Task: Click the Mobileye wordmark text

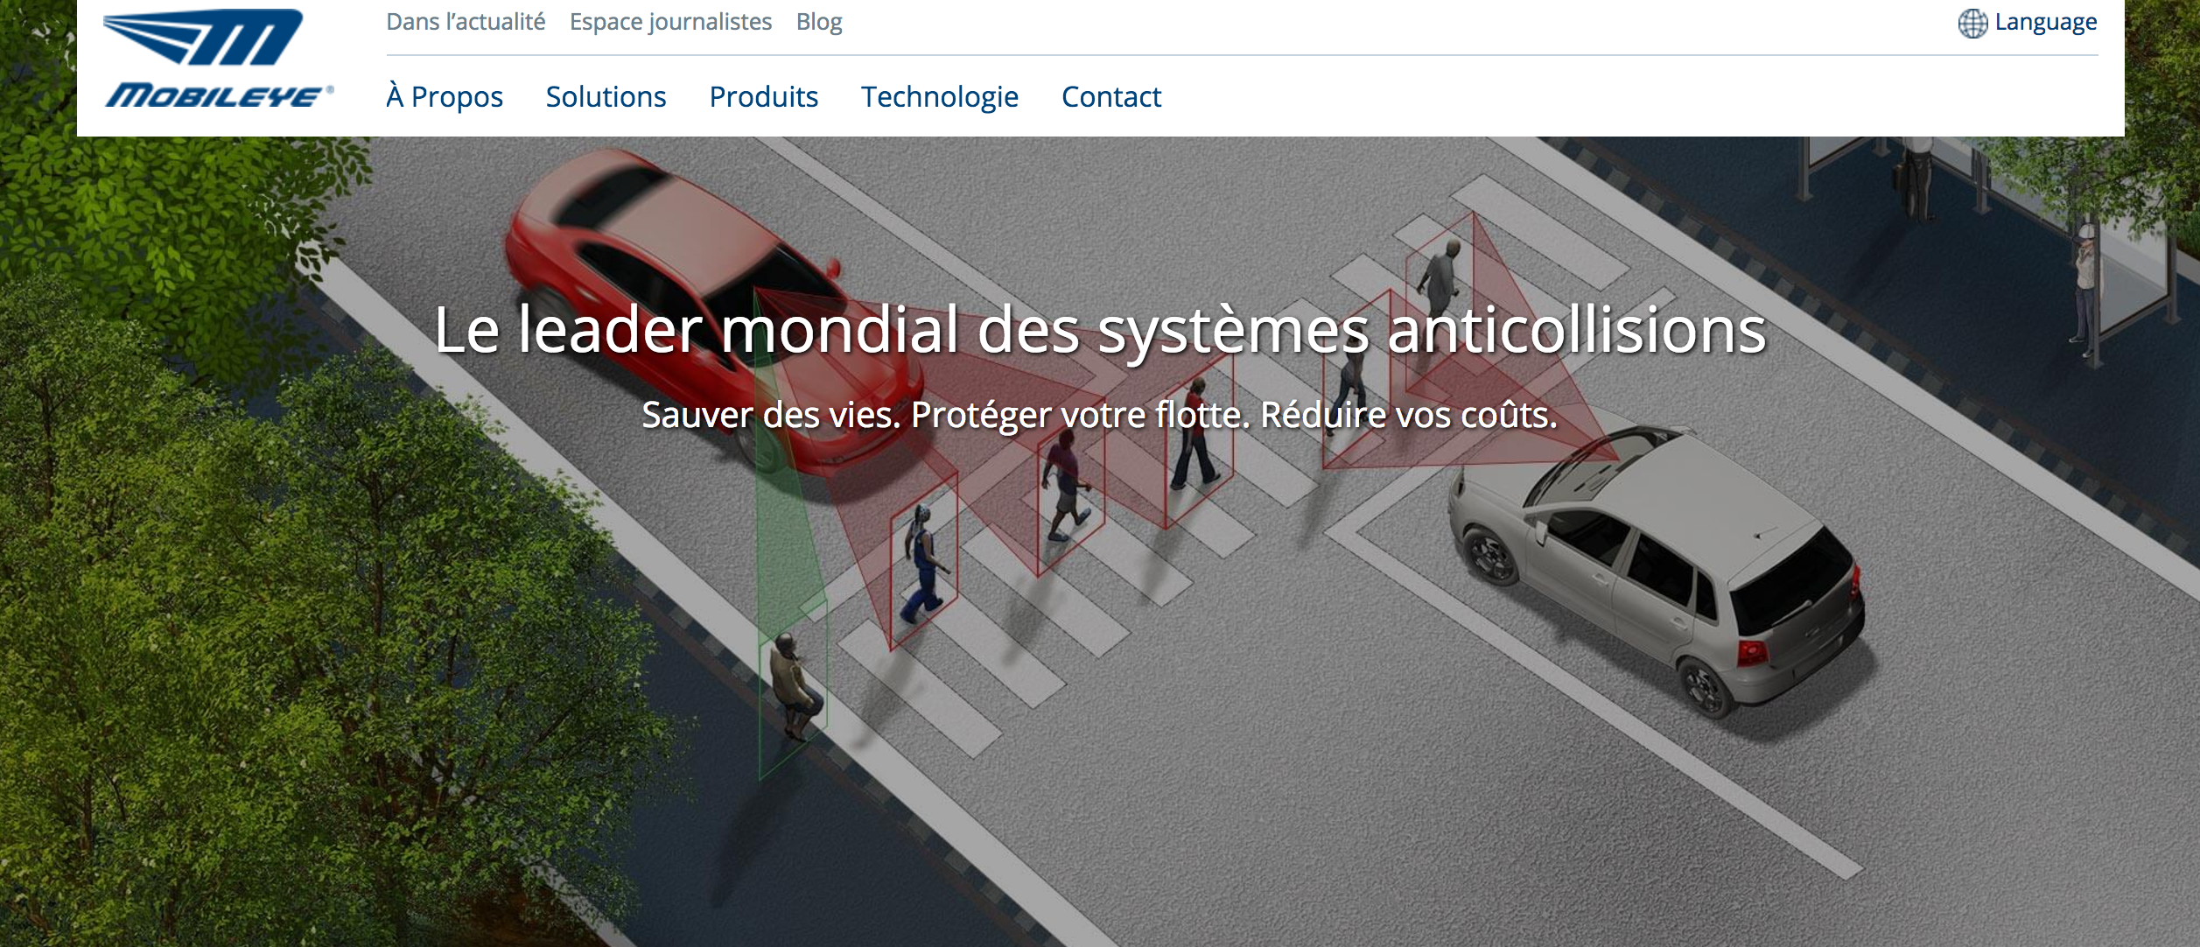Action: click(219, 95)
